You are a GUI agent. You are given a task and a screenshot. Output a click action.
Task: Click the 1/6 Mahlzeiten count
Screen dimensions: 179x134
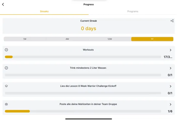coord(170,111)
